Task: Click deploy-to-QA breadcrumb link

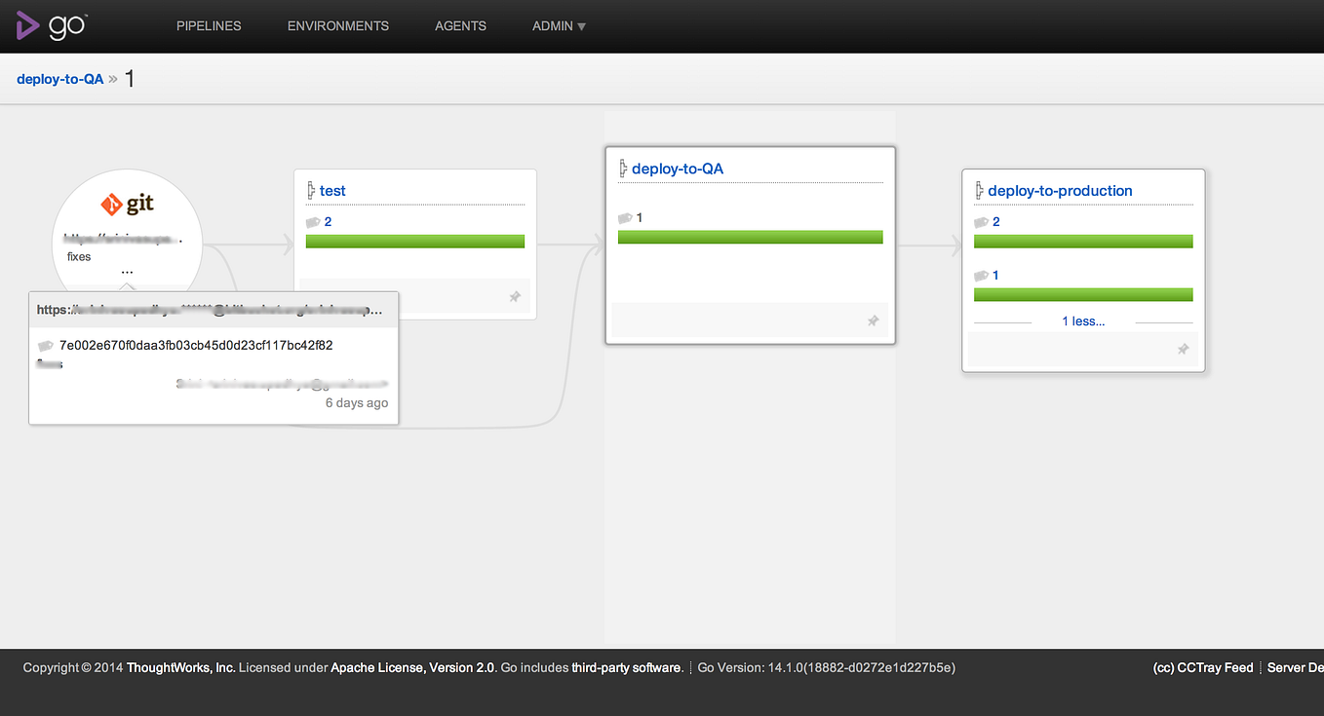Action: (59, 79)
